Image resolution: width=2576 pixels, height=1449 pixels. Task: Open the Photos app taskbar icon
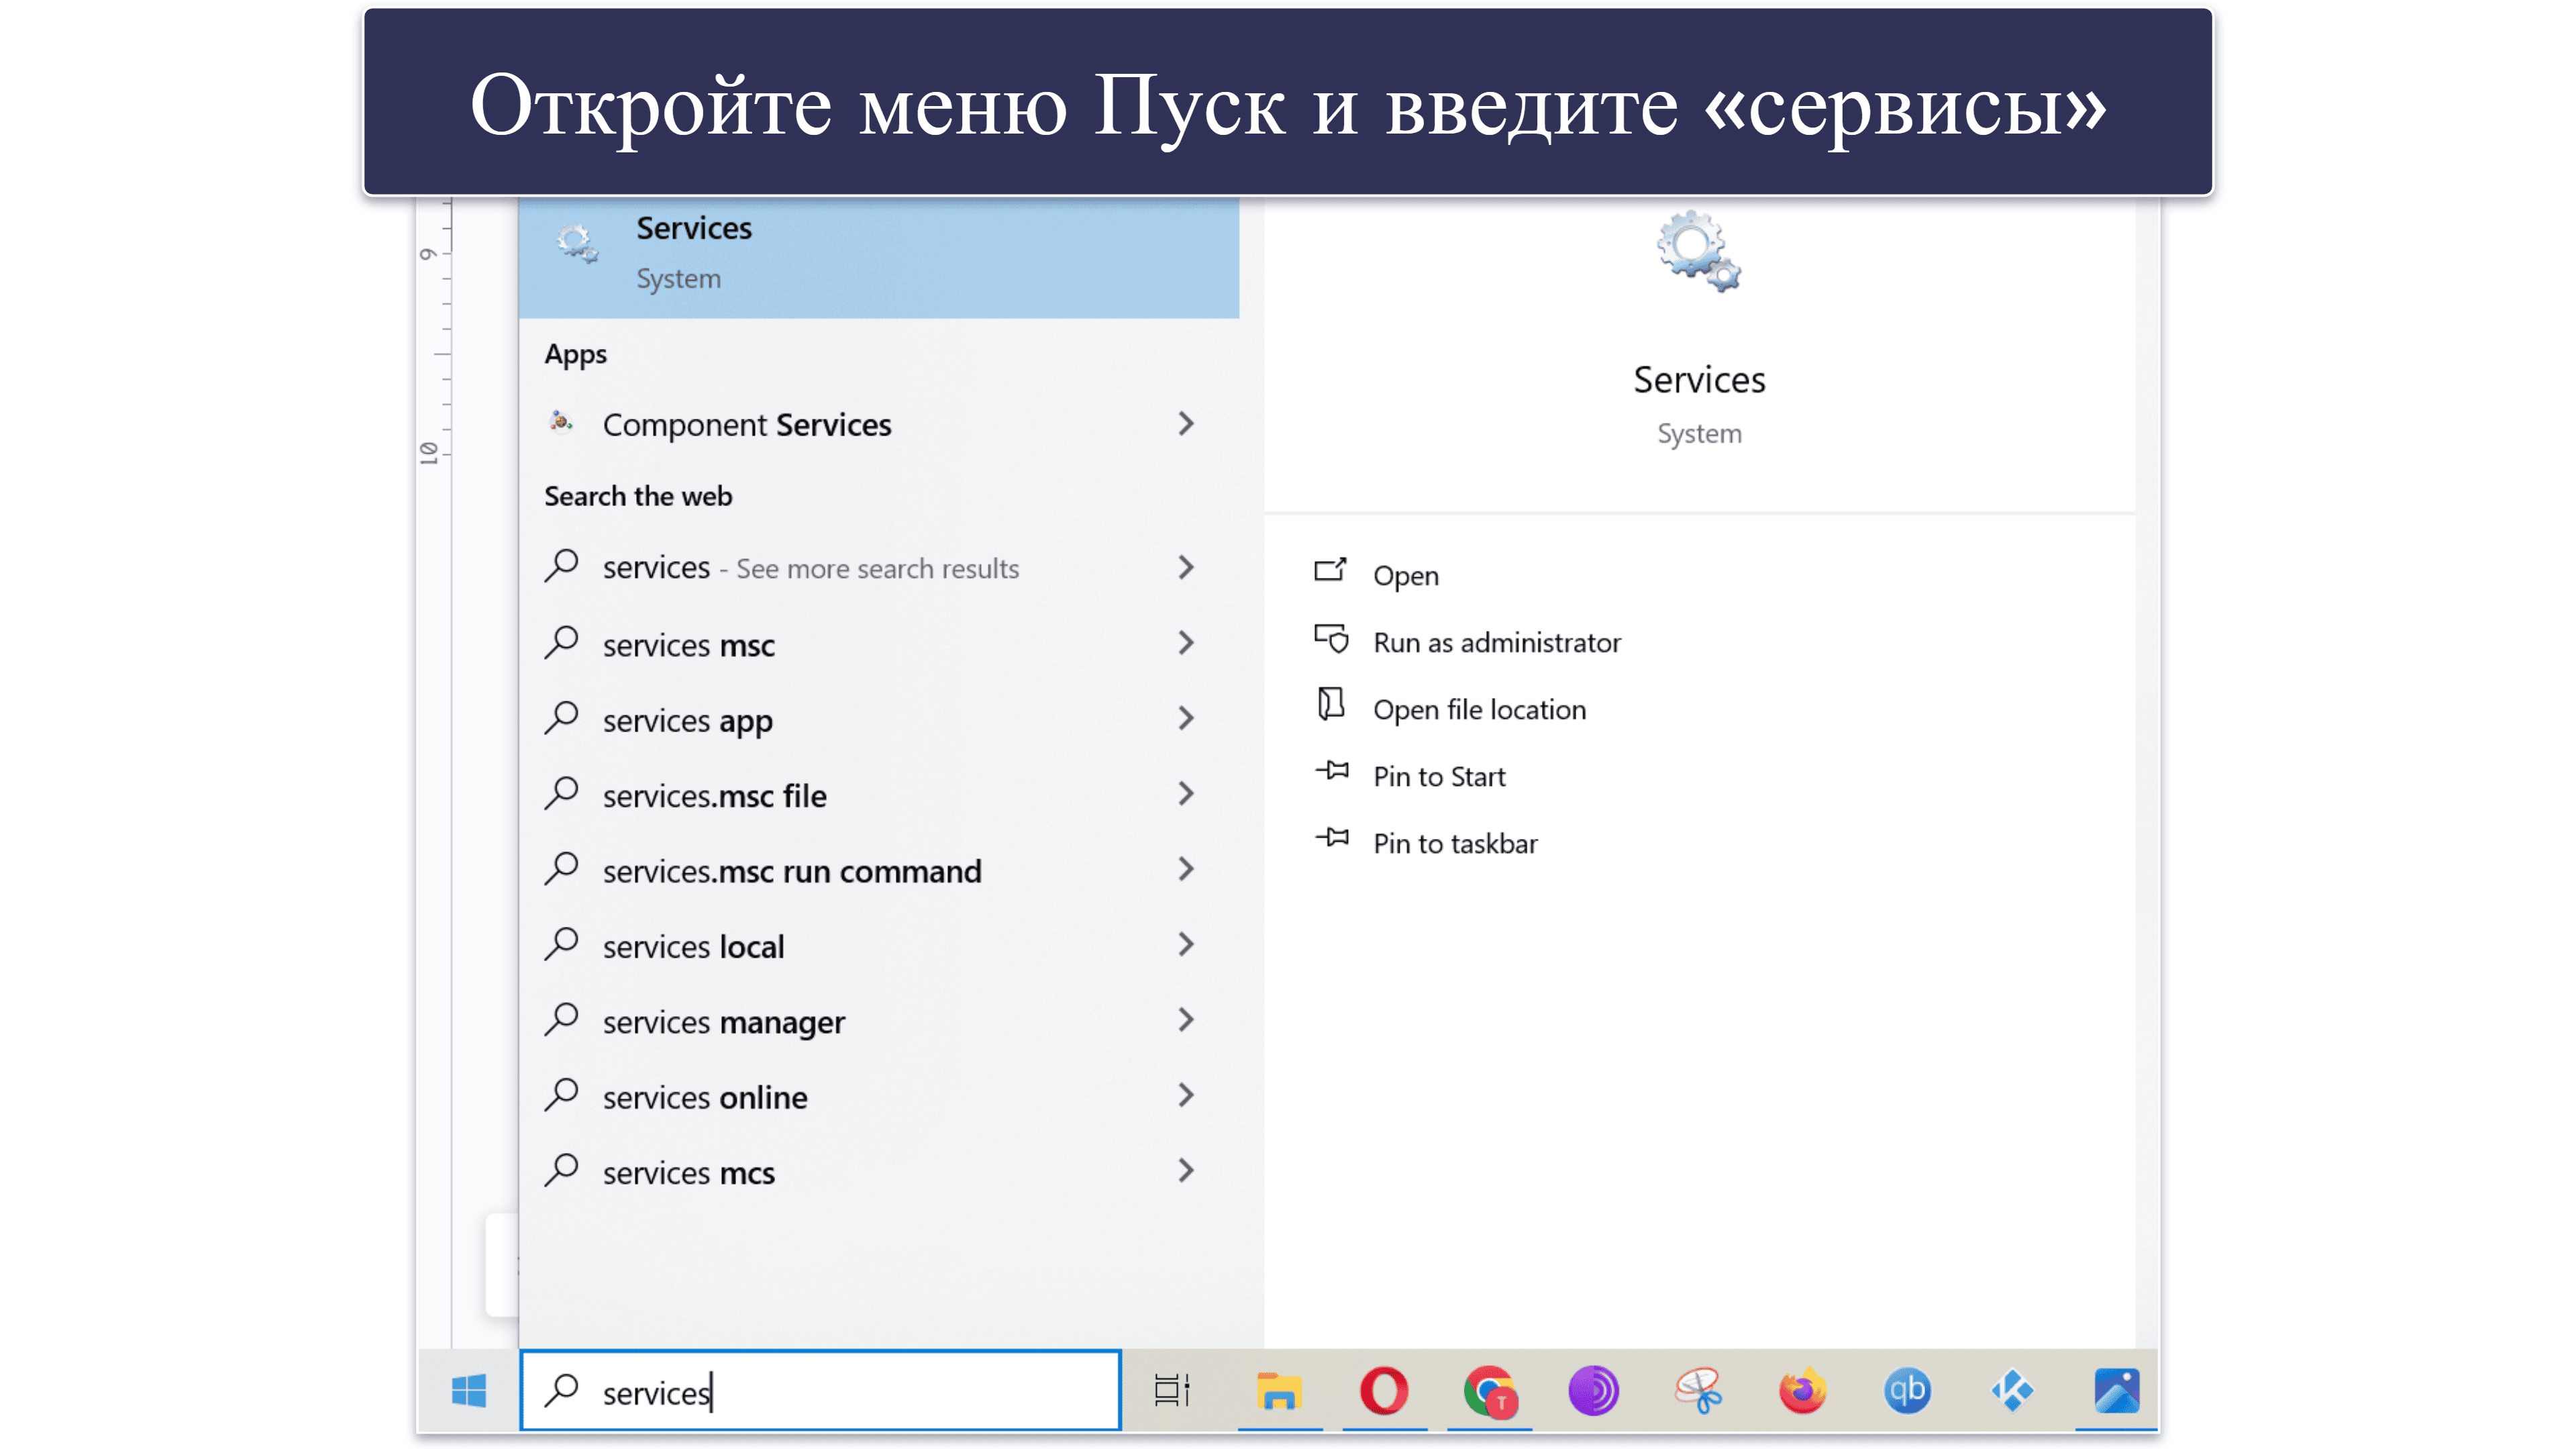click(x=2116, y=1391)
